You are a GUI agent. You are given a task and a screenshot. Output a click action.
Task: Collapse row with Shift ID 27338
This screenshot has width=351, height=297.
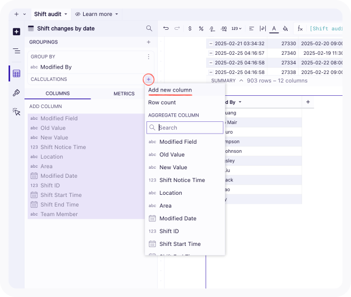[210, 72]
